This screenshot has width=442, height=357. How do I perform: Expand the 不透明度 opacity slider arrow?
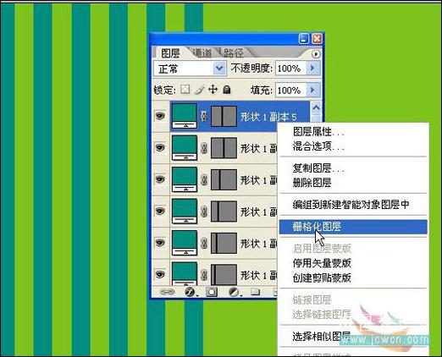click(313, 68)
